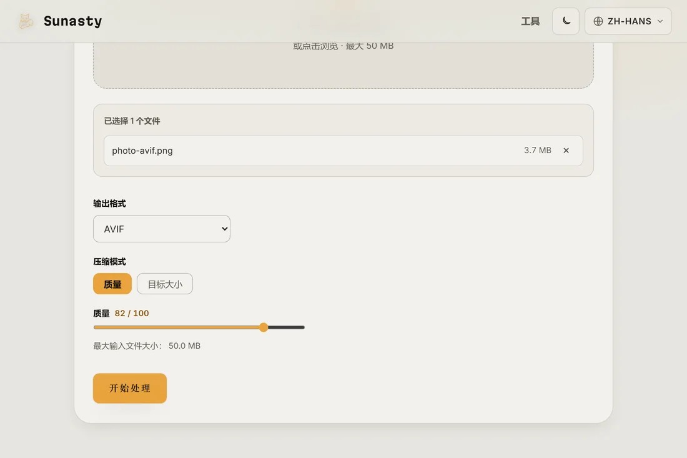Remove photo-avif.png with the X icon
This screenshot has width=687, height=458.
pos(566,151)
